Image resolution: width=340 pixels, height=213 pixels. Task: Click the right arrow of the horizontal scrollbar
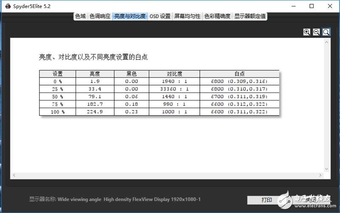pos(320,175)
